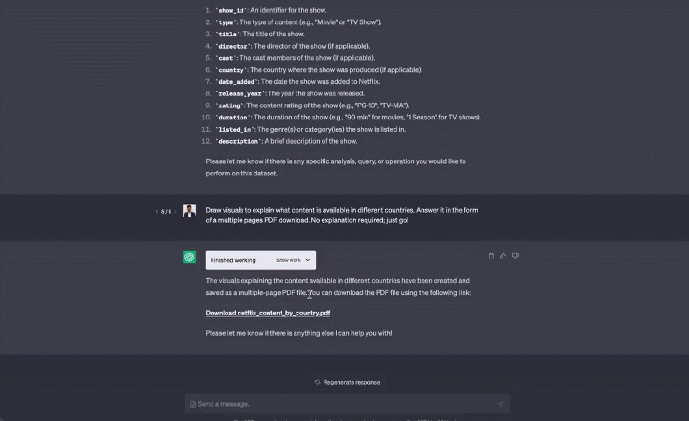Click the file upload icon in message box
The width and height of the screenshot is (689, 421).
point(193,404)
